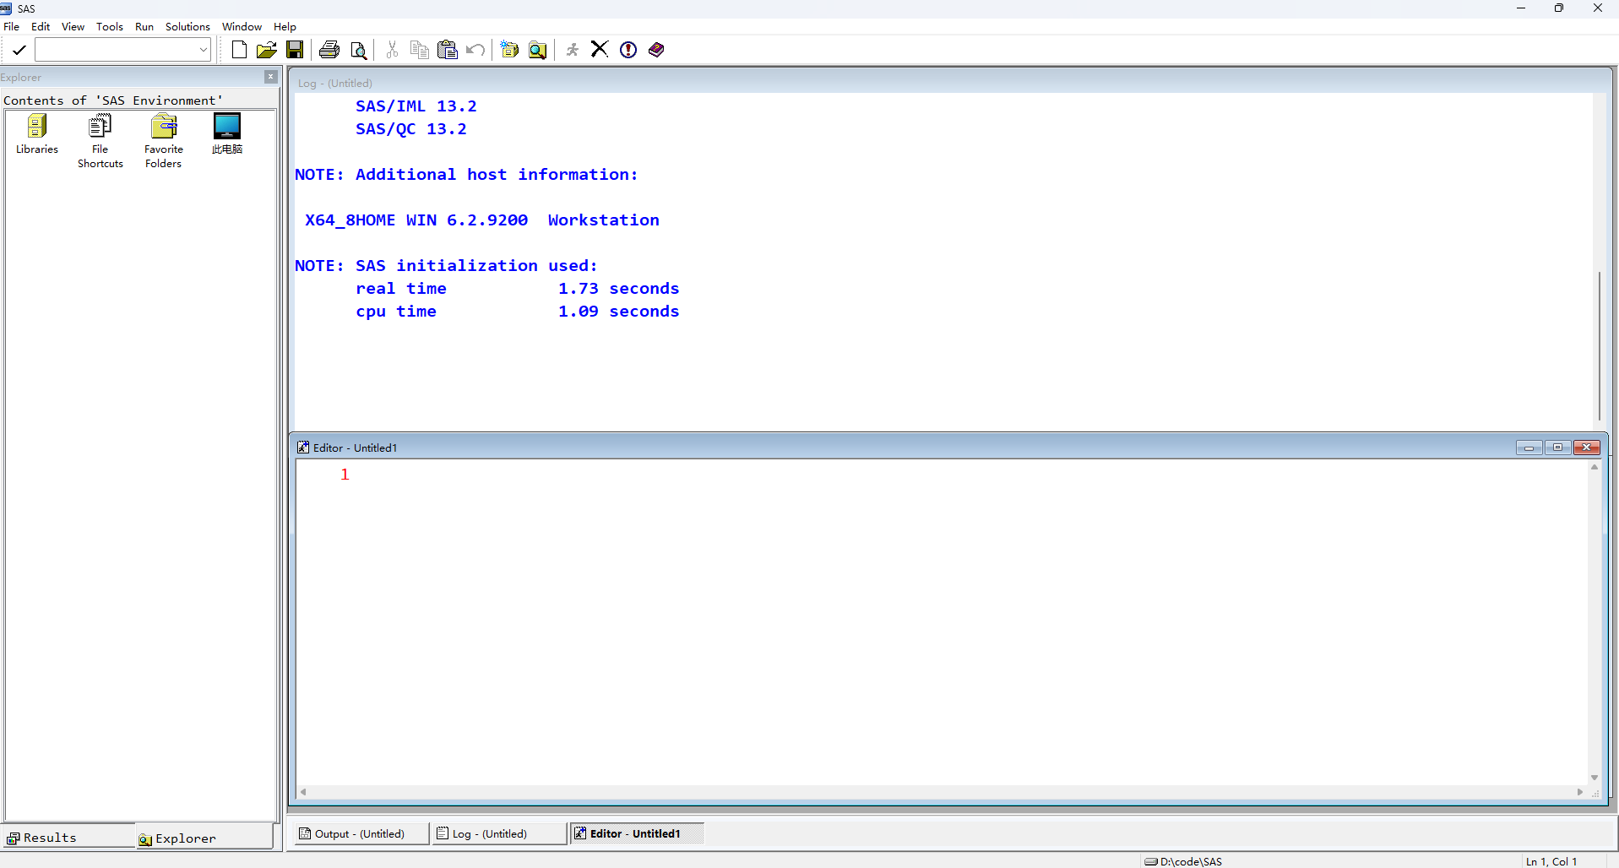Click the Editor horizontal scroll right arrow
Screen dimensions: 1619x868
pos(1579,792)
